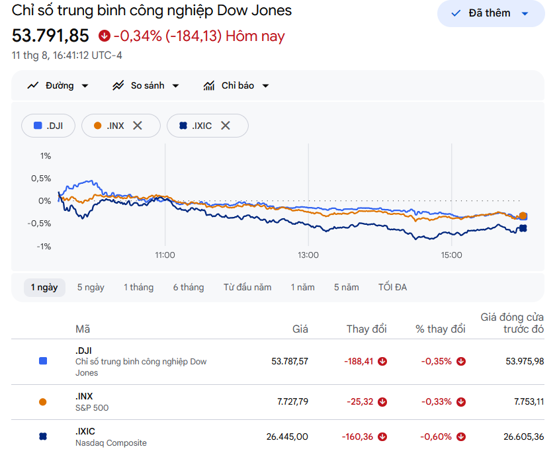This screenshot has height=451, width=559.
Task: Click the compare icon beside So sánh
Action: 118,85
